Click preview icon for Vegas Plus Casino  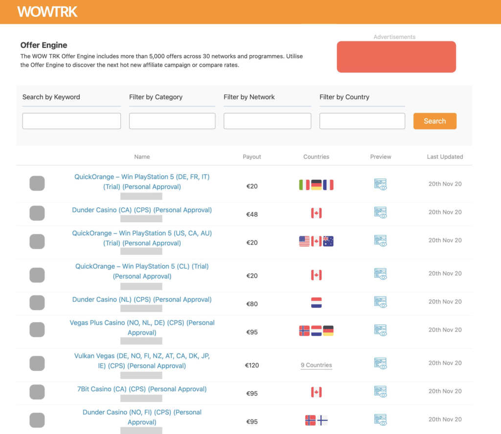[380, 330]
